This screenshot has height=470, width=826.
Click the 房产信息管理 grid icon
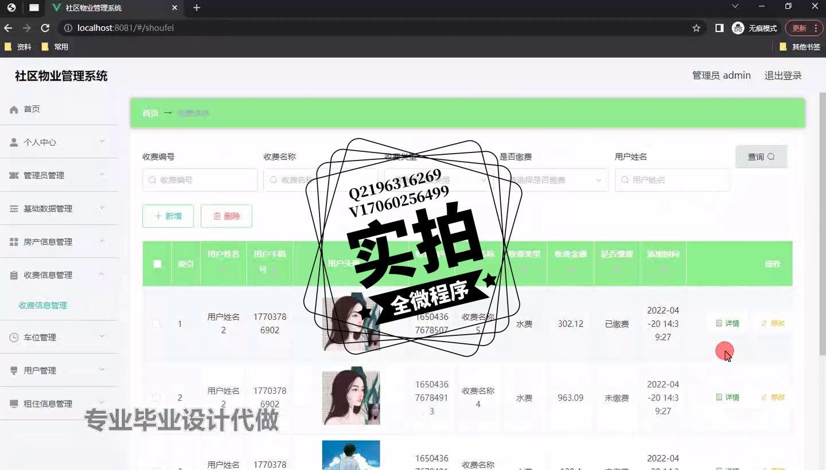click(14, 242)
